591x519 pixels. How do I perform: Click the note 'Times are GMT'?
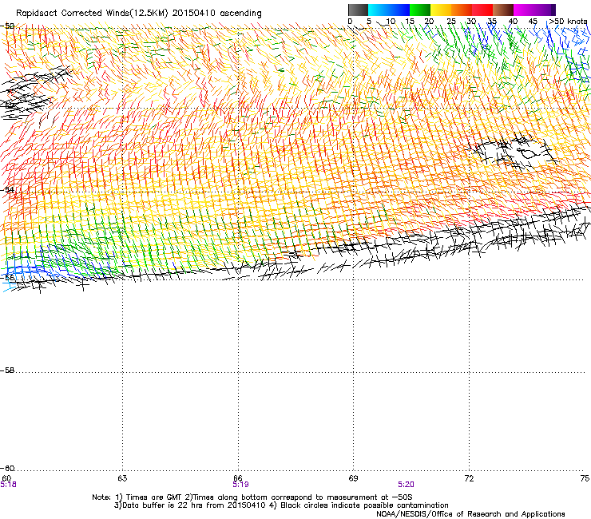pyautogui.click(x=154, y=497)
